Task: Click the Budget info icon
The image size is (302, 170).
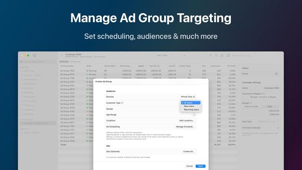Action: click(251, 103)
